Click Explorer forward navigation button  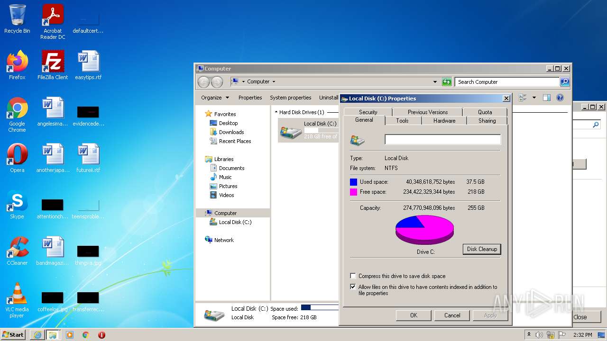pyautogui.click(x=217, y=82)
